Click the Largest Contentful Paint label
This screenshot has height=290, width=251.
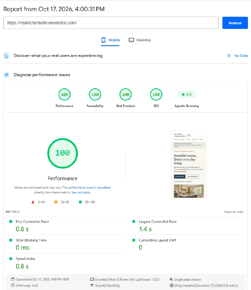click(x=157, y=221)
